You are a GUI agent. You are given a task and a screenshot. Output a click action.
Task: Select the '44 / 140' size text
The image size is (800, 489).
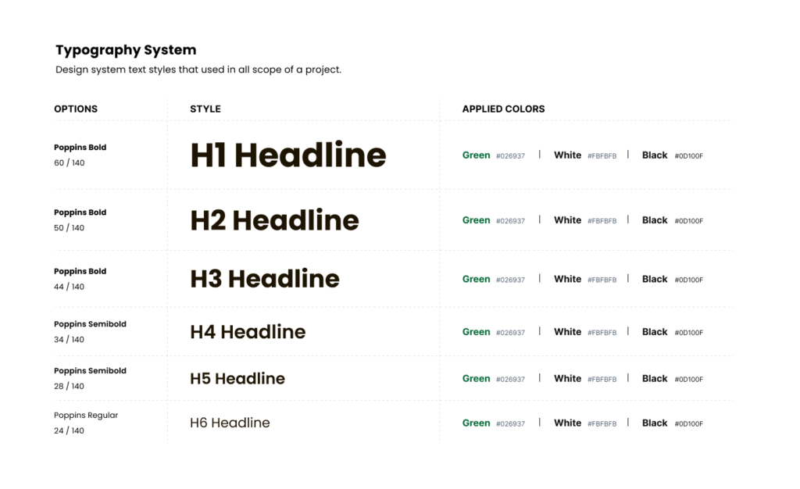point(70,287)
